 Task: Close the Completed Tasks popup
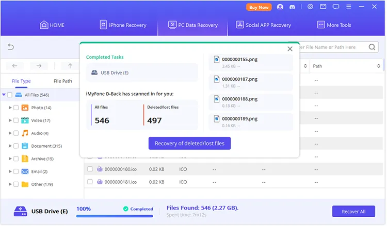click(x=290, y=49)
